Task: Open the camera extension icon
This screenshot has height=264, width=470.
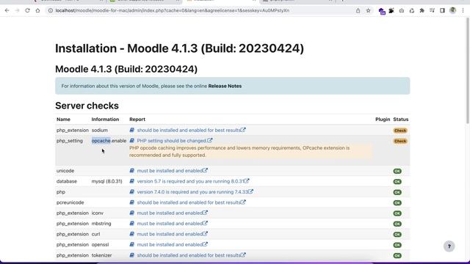Action: [402, 10]
